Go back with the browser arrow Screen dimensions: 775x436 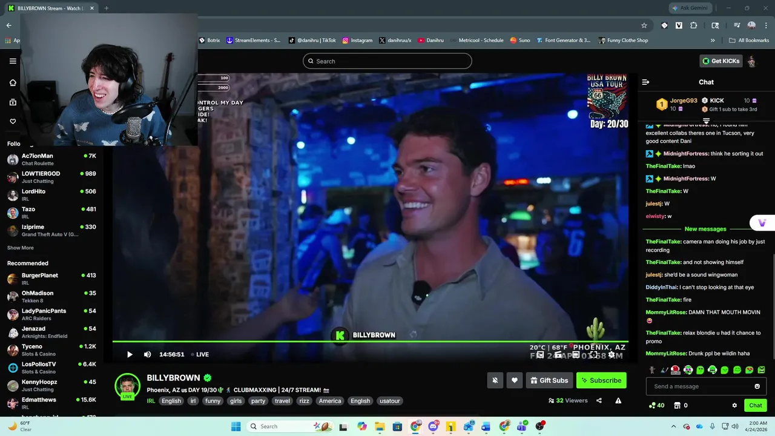coord(8,25)
